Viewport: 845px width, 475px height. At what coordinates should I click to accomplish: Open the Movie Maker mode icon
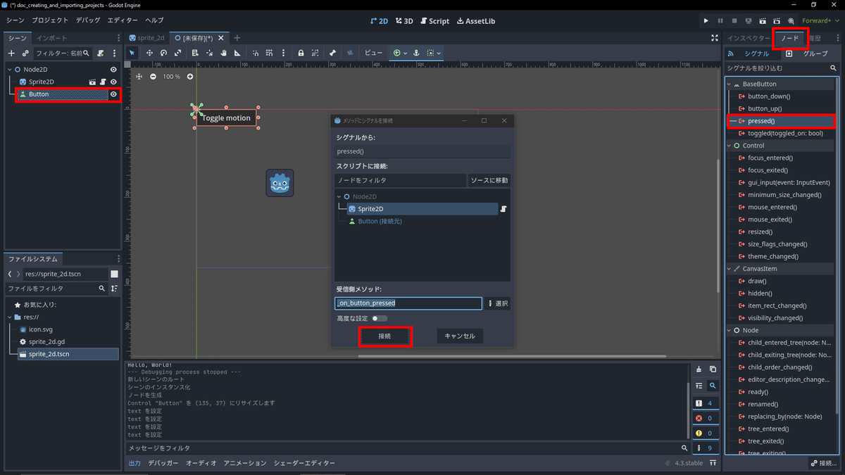coord(791,21)
